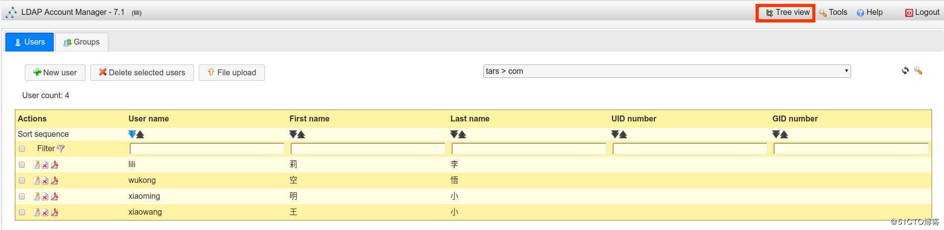Image resolution: width=944 pixels, height=230 pixels.
Task: Click the Delete selected users button
Action: (x=142, y=72)
